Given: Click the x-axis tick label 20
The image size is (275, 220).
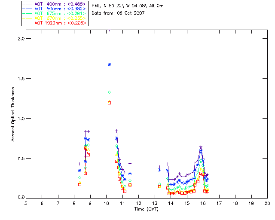Looking at the screenshot, I should [x=267, y=203].
